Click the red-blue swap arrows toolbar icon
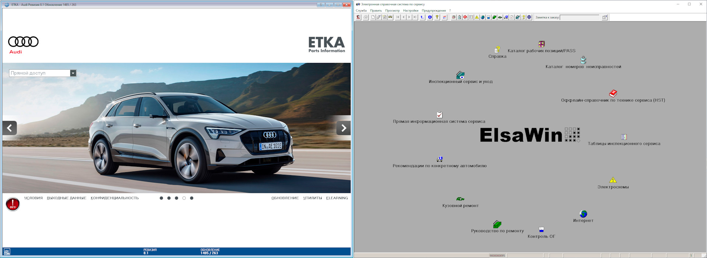The image size is (707, 258). 444,17
